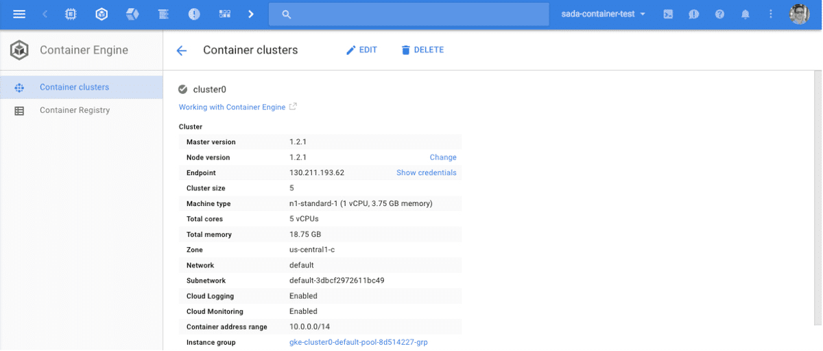Click the Master version label

(x=211, y=142)
